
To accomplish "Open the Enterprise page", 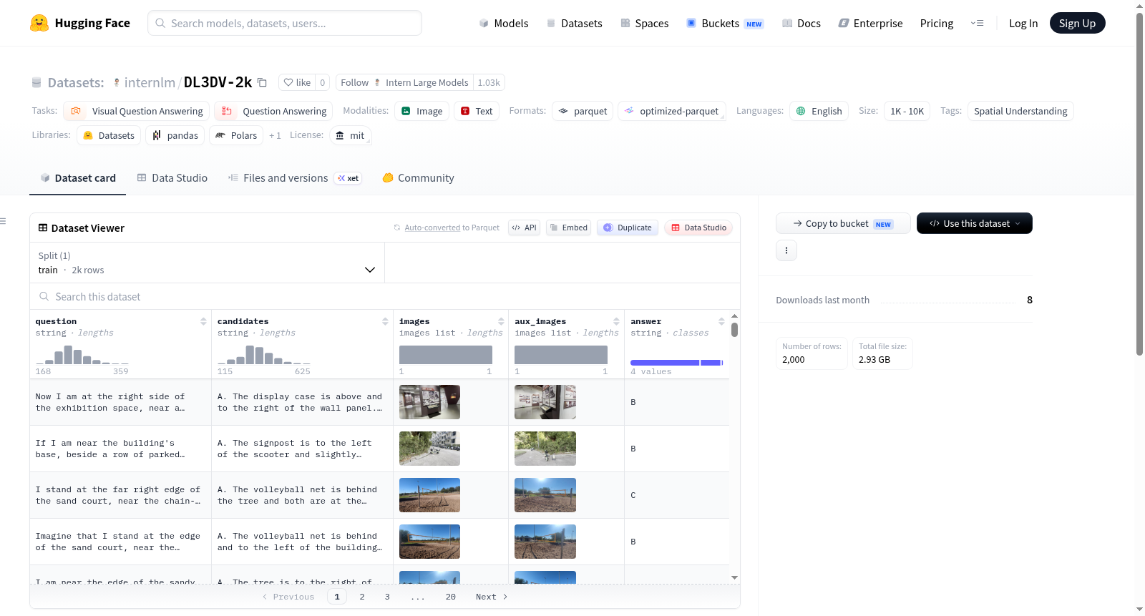I will tap(870, 24).
